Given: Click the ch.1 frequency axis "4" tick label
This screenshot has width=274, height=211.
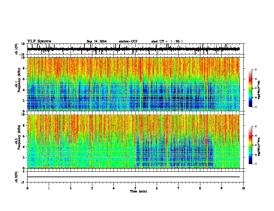Looking at the screenshot, I should [24, 90].
